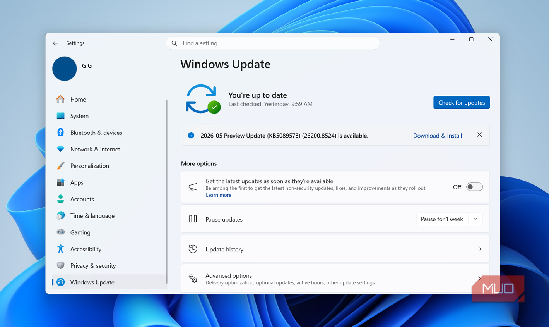The width and height of the screenshot is (549, 327).
Task: Click the back arrow in Settings
Action: point(55,43)
